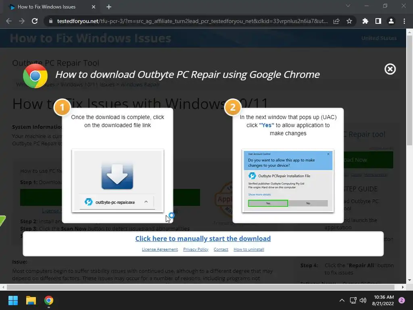Click the outbyte-pc-repair.exe file chevron
The width and height of the screenshot is (413, 310).
coord(146,202)
